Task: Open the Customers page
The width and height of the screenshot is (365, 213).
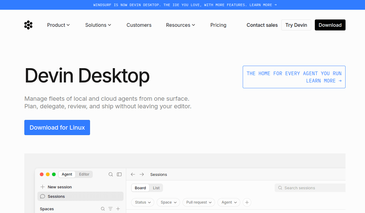Action: coord(139,25)
